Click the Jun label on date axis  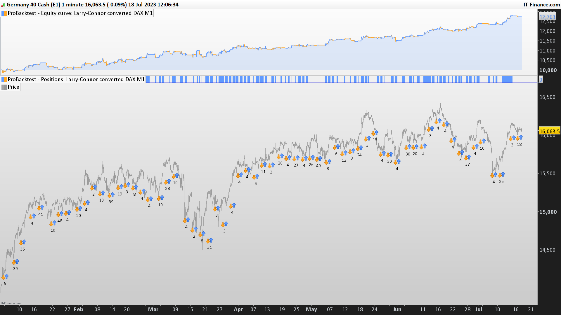click(397, 309)
